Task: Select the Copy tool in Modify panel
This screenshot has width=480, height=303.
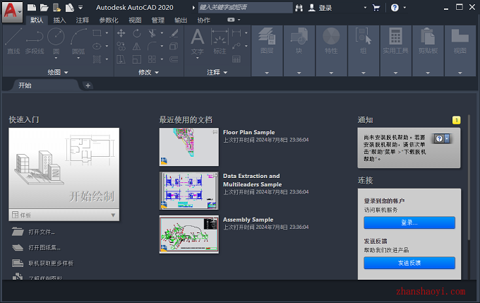Action: (x=121, y=46)
